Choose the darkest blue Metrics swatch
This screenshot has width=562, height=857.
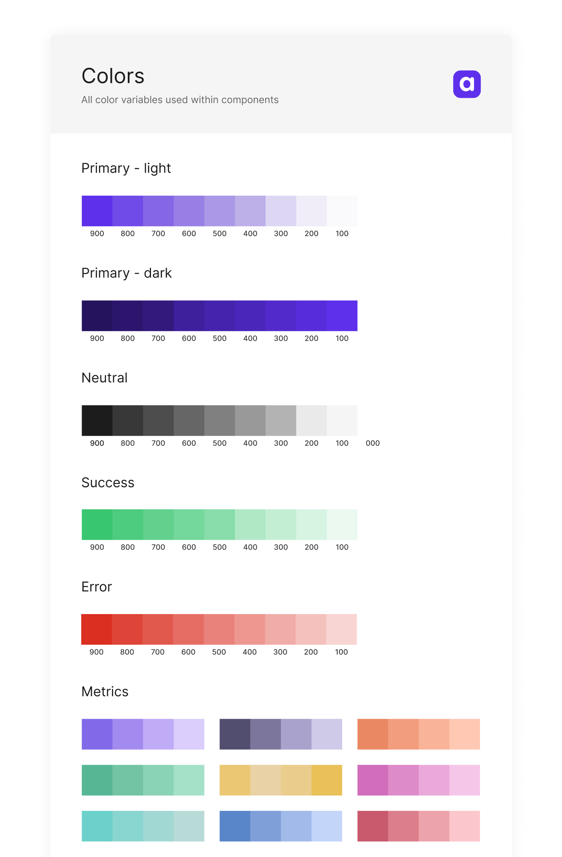[235, 826]
